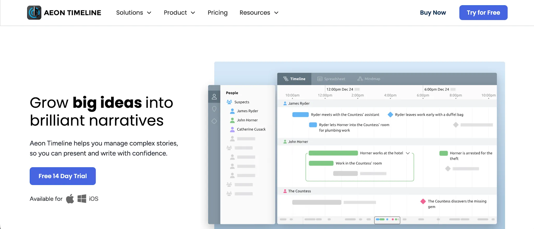Switch to the Timeline tab
Image resolution: width=534 pixels, height=229 pixels.
pos(294,79)
